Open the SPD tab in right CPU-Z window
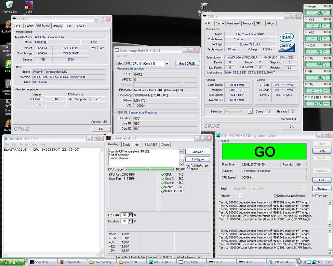This screenshot has height=266, width=333. tap(259, 23)
